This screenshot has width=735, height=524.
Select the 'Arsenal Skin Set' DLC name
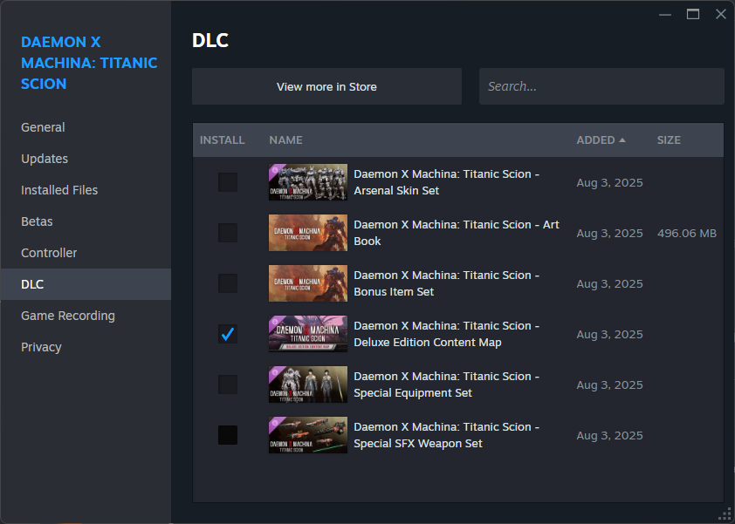(446, 182)
